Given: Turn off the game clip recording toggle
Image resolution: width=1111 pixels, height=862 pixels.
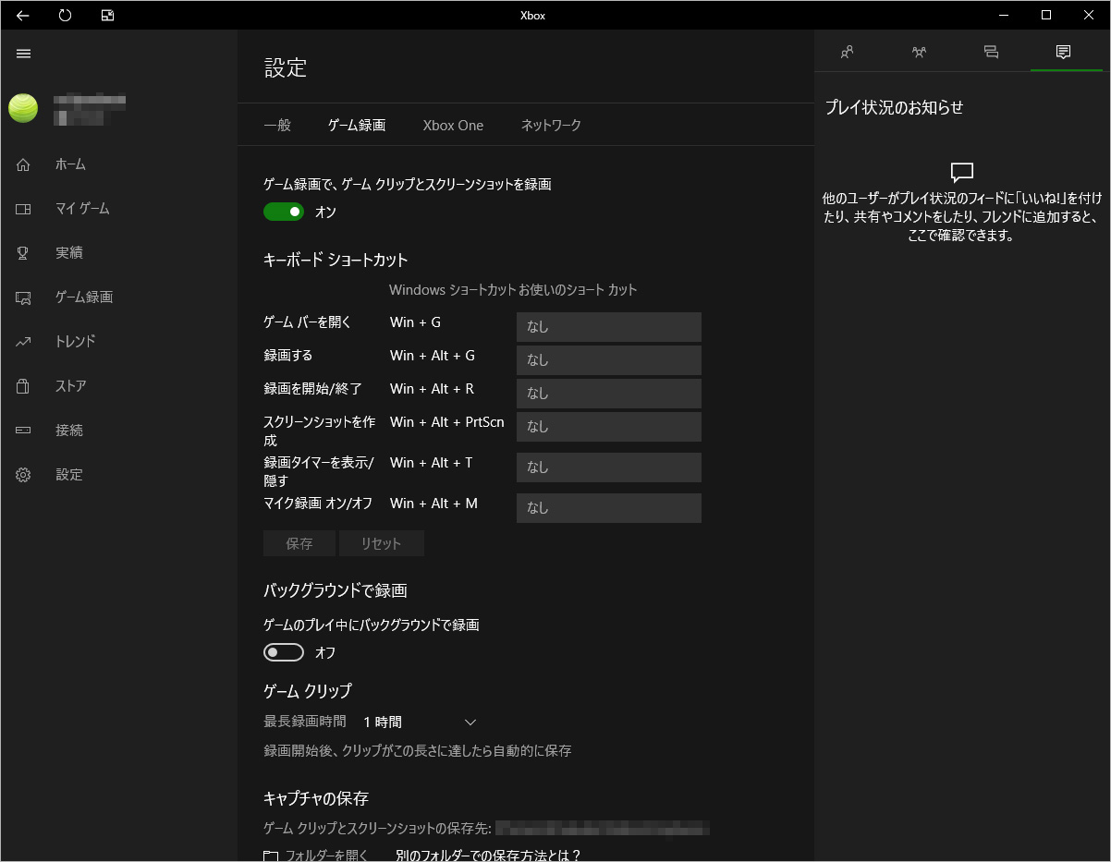Looking at the screenshot, I should tap(284, 212).
